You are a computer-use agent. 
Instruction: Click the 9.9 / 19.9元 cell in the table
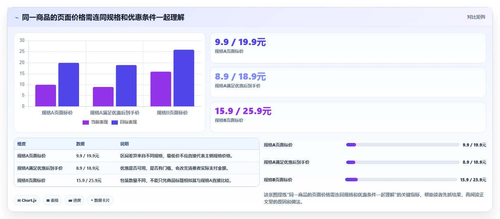pos(88,156)
